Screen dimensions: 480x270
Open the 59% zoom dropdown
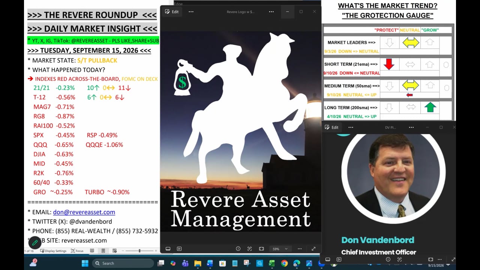[280, 249]
